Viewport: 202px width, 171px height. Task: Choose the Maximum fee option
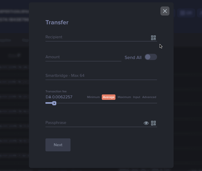coord(124,97)
